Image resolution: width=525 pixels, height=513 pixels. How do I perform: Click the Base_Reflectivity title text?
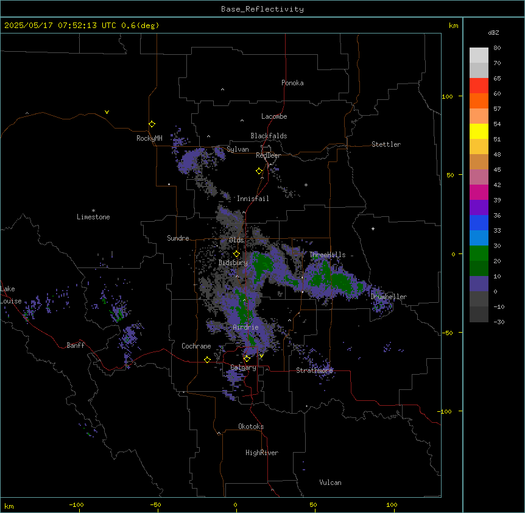click(262, 9)
